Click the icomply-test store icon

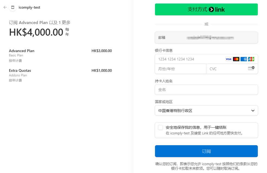[13, 7]
